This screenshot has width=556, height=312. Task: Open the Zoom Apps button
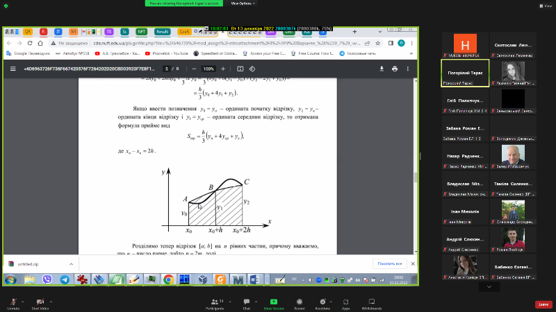click(x=345, y=304)
